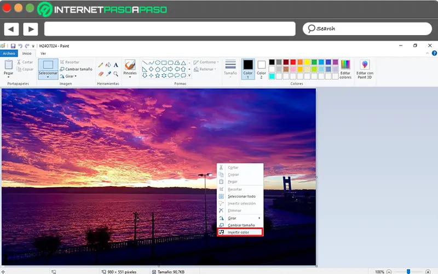438x274 pixels.
Task: Select the Eraser tool
Action: pyautogui.click(x=101, y=74)
